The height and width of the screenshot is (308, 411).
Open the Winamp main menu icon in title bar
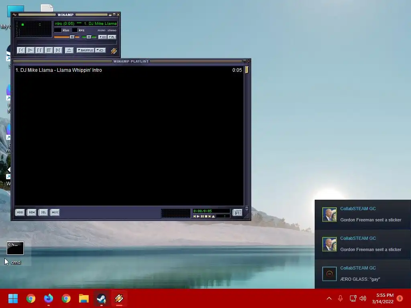15,15
